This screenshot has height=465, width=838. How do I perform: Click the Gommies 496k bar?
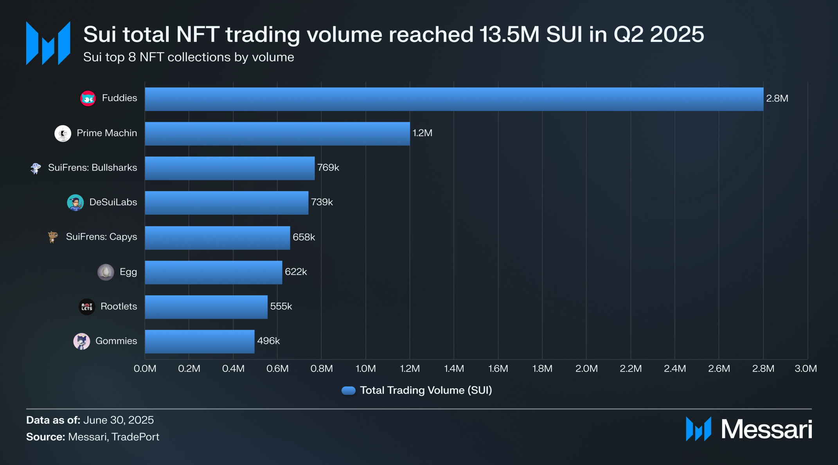coord(200,341)
